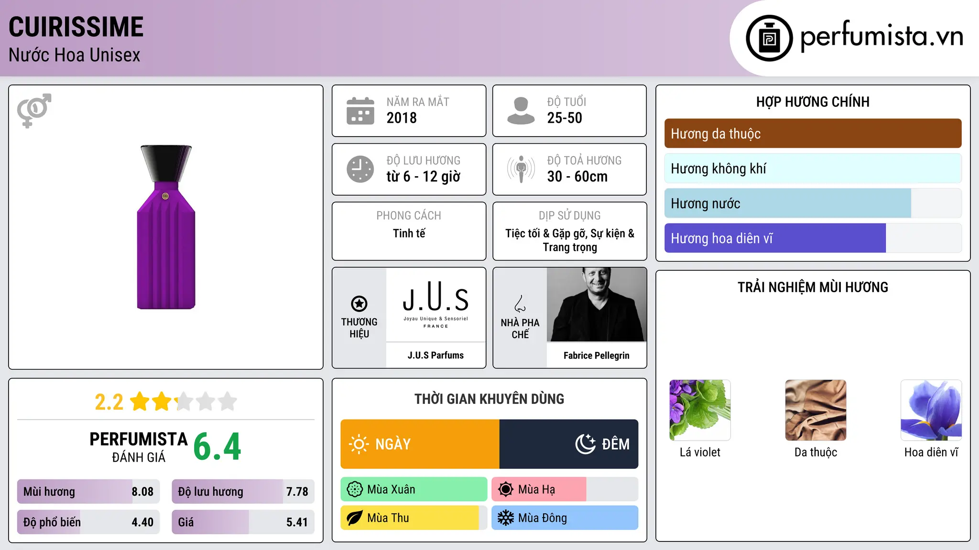Image resolution: width=979 pixels, height=550 pixels.
Task: Click the PHONG CÁCH label
Action: (409, 216)
